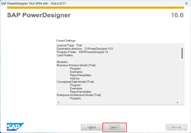This screenshot has height=133, width=191.
Task: Click the 'Add-ins' entry
Action: 75,78
